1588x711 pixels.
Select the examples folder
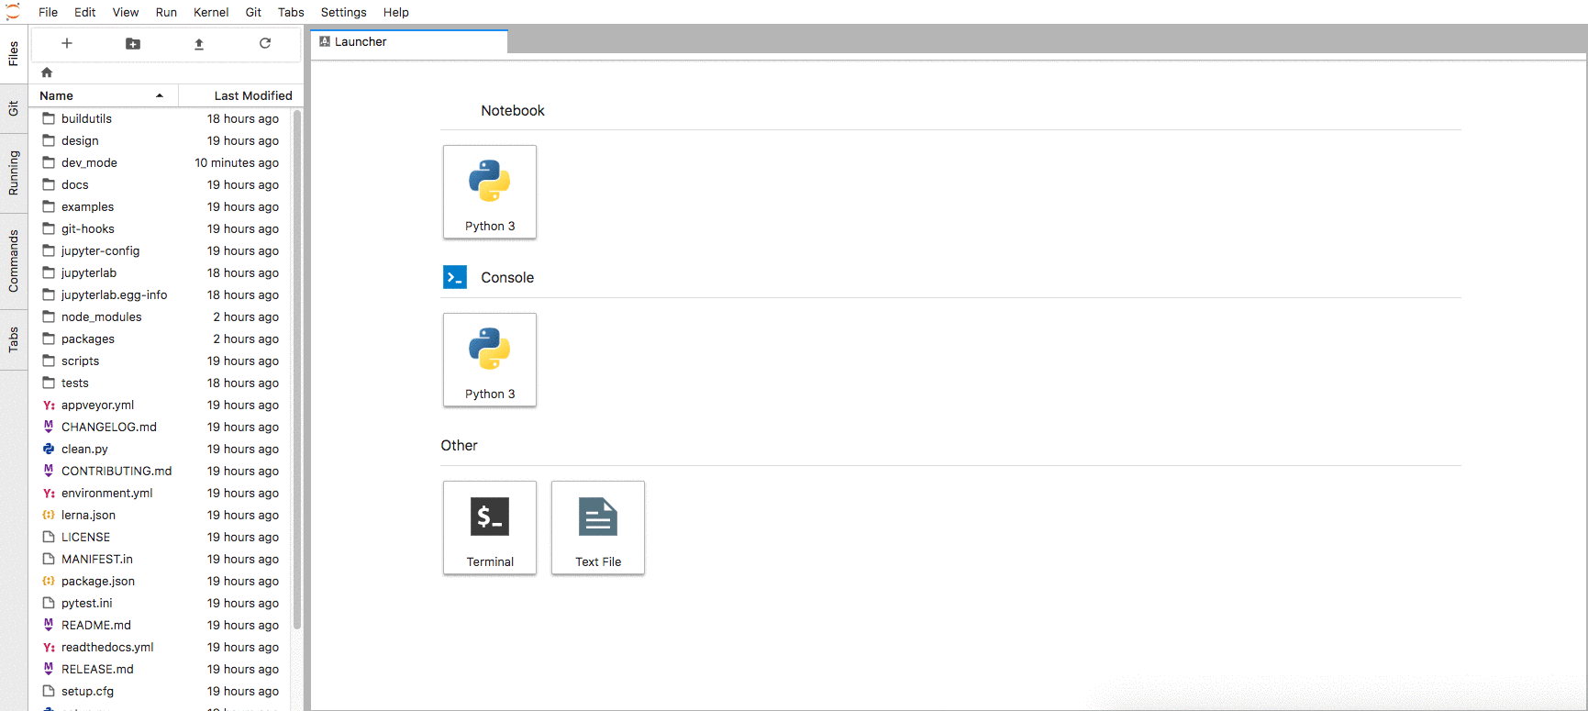tap(160, 206)
